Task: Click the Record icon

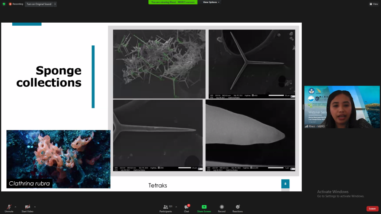Action: point(222,207)
